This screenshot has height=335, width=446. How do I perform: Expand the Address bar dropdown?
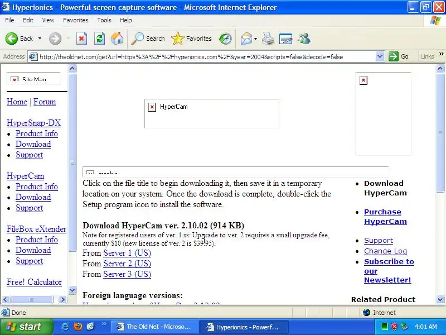(x=380, y=56)
